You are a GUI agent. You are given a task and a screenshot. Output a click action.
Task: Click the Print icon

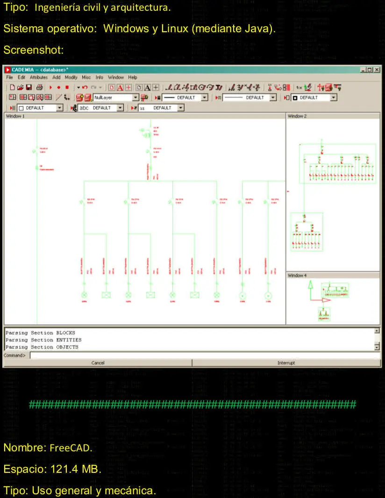pos(39,87)
